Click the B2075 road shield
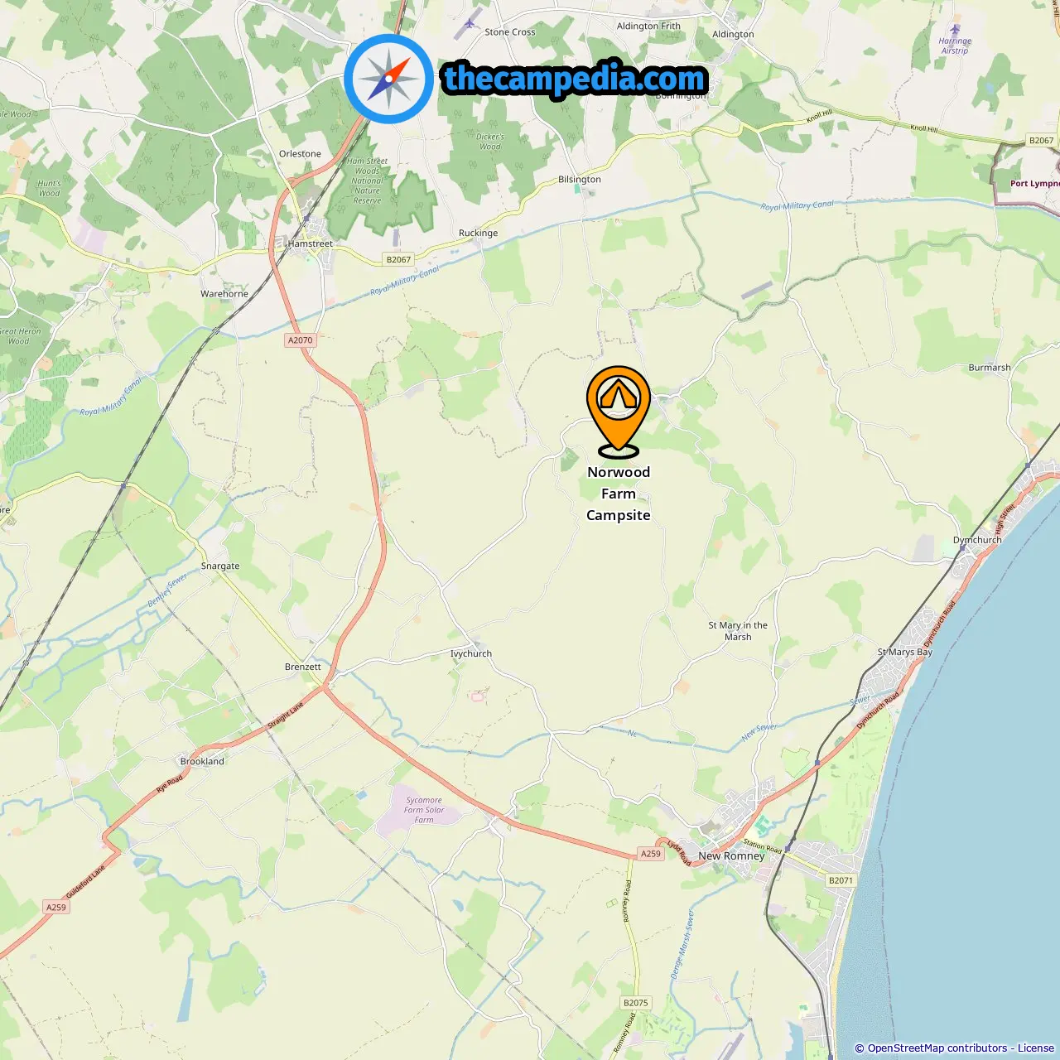The image size is (1060, 1060). click(x=635, y=1003)
